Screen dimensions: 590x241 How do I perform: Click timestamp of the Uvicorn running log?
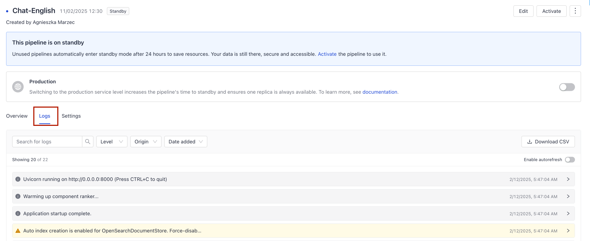(x=533, y=179)
